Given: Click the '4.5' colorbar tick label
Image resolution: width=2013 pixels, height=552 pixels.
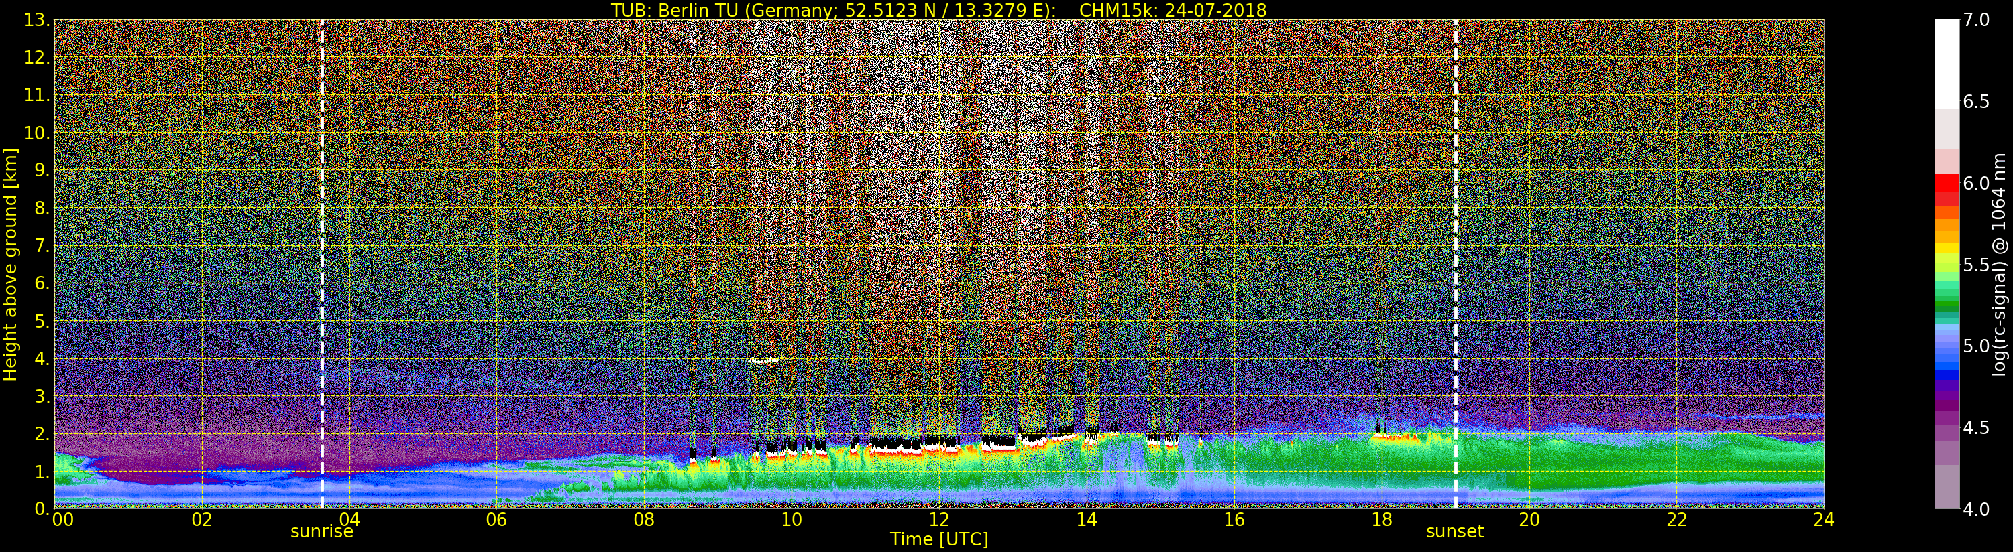Looking at the screenshot, I should (1976, 427).
